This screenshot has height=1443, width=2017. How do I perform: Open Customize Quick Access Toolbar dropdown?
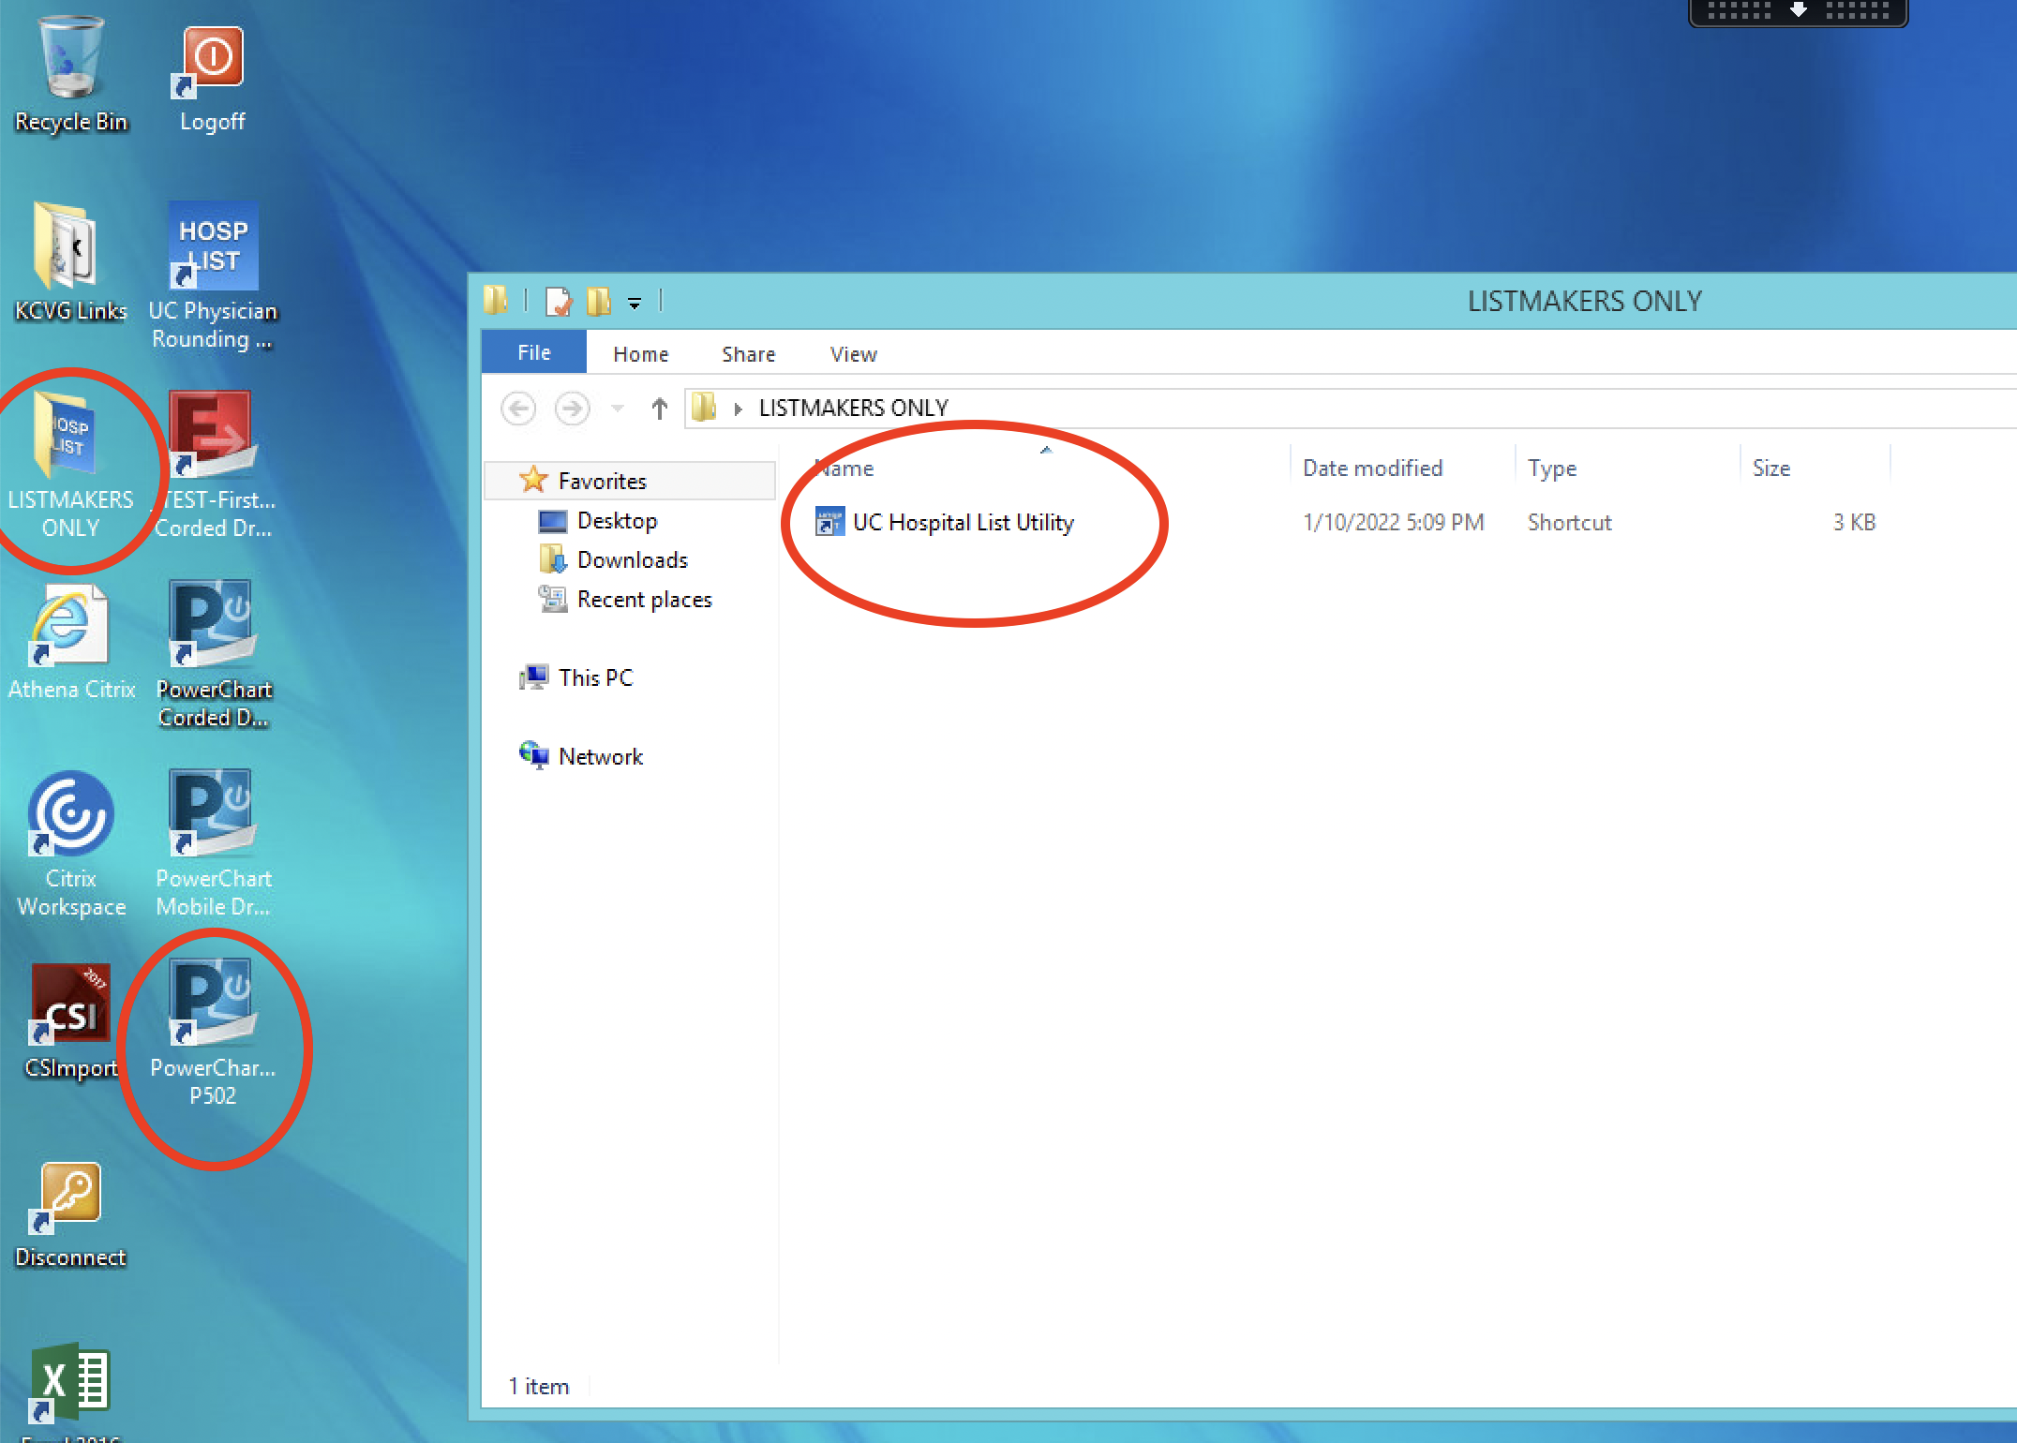coord(635,303)
